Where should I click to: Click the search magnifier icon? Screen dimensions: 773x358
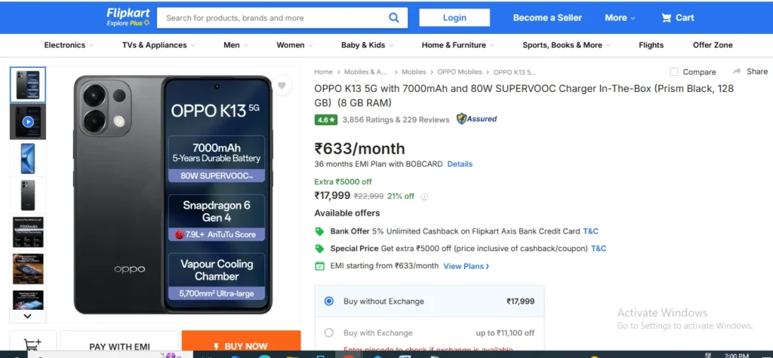point(394,18)
